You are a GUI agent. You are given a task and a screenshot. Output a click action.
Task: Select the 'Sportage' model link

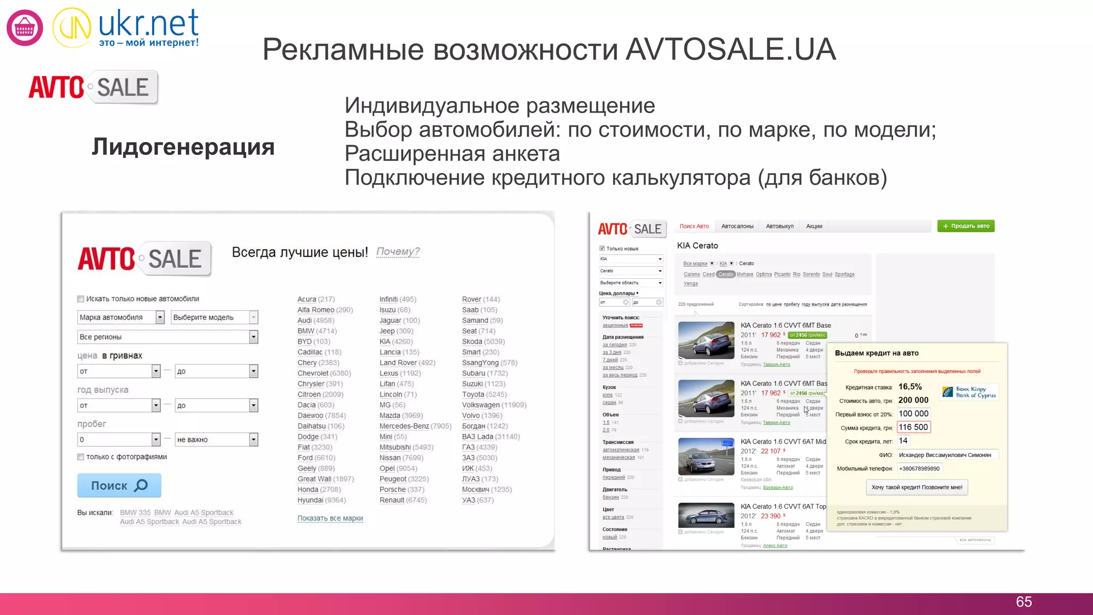coord(844,274)
